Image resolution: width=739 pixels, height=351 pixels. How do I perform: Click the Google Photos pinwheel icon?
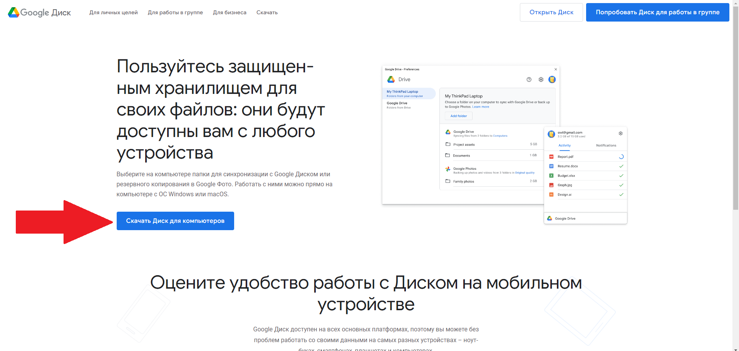(447, 169)
